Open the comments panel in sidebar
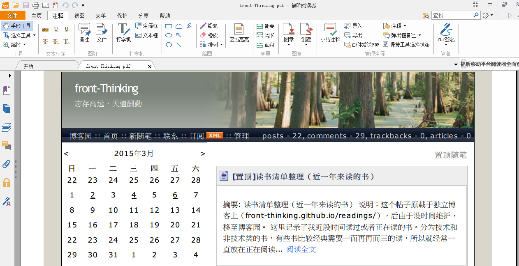 [x=7, y=146]
